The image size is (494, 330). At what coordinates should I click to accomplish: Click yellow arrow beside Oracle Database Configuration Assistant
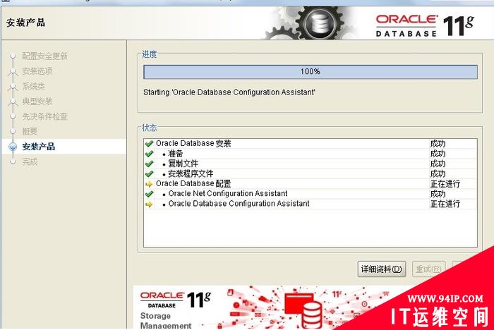click(x=149, y=204)
